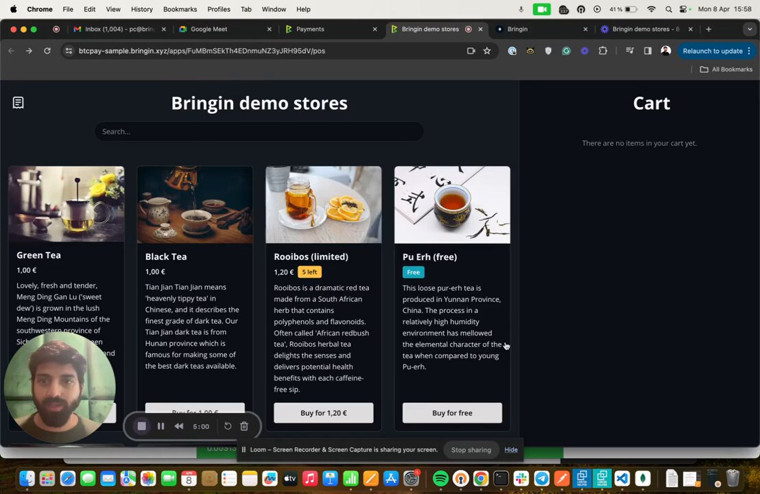Open the Bookmarks menu
Screen dimensions: 760x494
pyautogui.click(x=180, y=9)
